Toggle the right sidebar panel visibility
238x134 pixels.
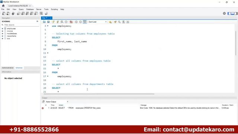[x=236, y=13]
